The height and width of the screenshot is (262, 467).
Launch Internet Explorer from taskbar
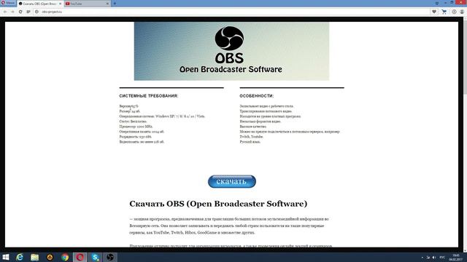[20, 257]
